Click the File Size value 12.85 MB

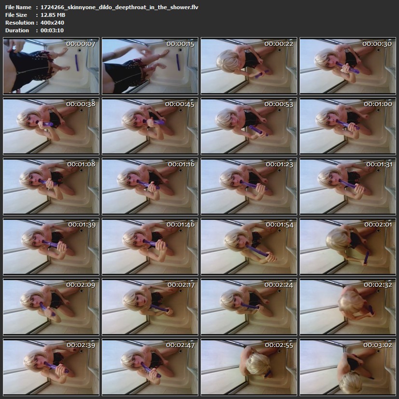pos(53,15)
